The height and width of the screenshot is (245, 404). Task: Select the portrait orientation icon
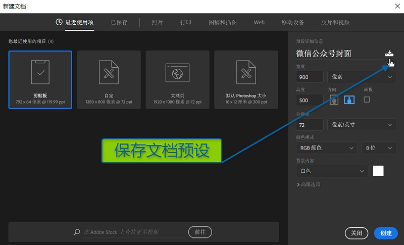coord(334,100)
